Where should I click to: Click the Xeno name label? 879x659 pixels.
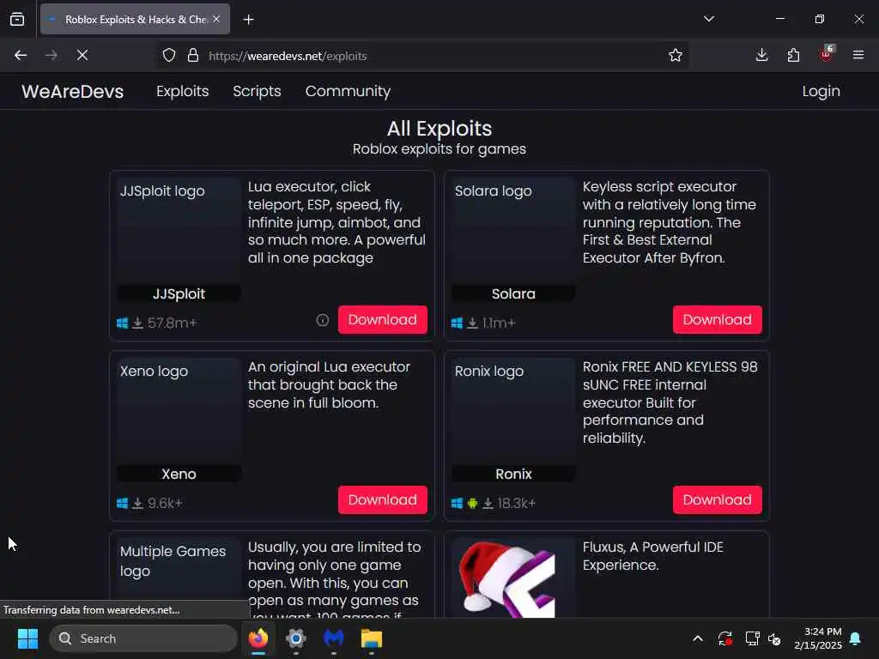click(x=179, y=474)
